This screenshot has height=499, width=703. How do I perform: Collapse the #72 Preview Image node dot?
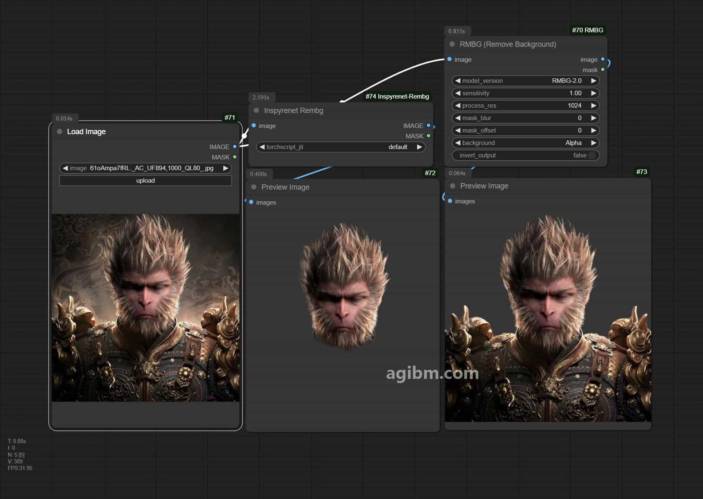click(x=254, y=187)
